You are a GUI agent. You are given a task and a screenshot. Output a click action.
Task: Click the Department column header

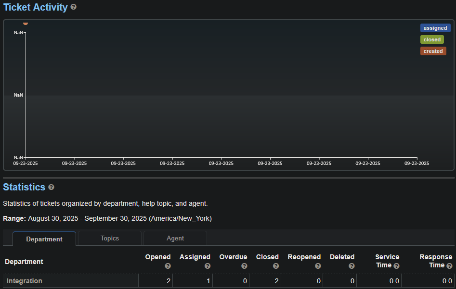tap(24, 262)
